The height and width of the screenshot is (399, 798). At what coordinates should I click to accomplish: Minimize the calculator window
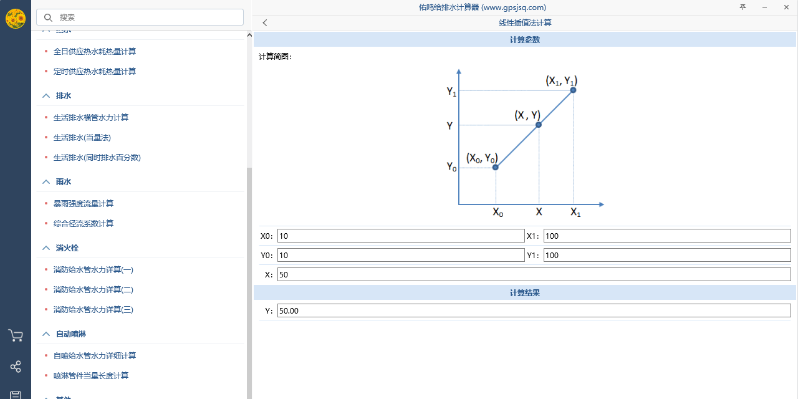point(764,7)
